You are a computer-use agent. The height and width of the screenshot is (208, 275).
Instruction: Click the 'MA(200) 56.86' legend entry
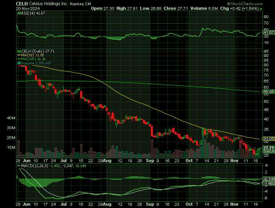coord(34,59)
